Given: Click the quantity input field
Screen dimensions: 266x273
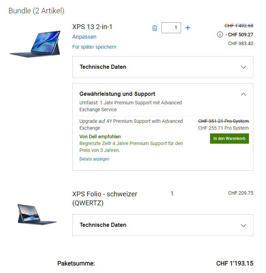Looking at the screenshot, I should 171,28.
